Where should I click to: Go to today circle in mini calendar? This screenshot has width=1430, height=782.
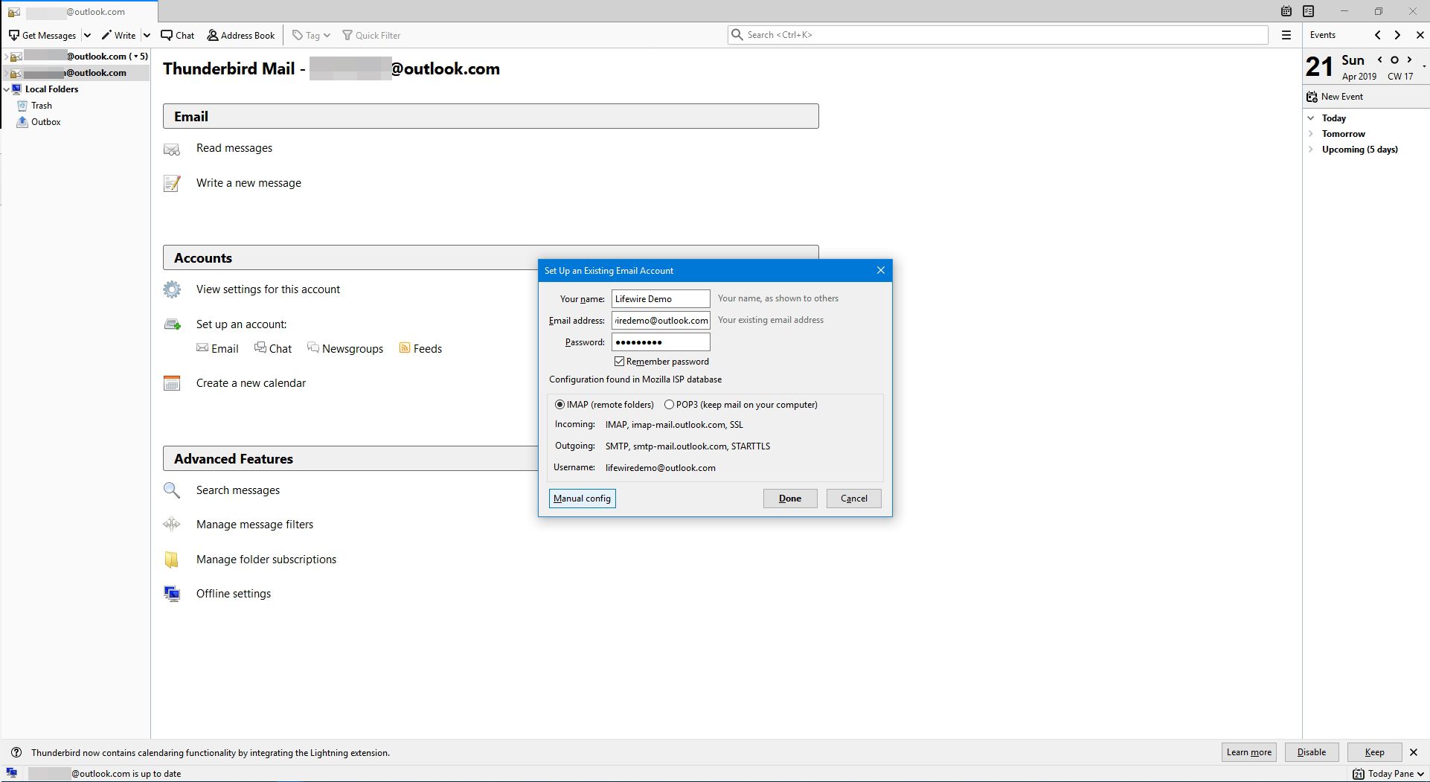pos(1394,60)
